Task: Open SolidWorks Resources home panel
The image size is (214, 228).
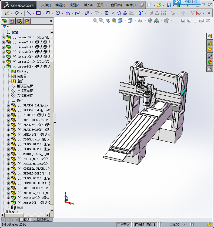Action: 210,36
